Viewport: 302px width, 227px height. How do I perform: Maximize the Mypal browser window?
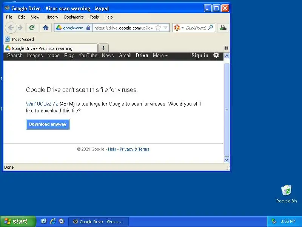pyautogui.click(x=216, y=8)
